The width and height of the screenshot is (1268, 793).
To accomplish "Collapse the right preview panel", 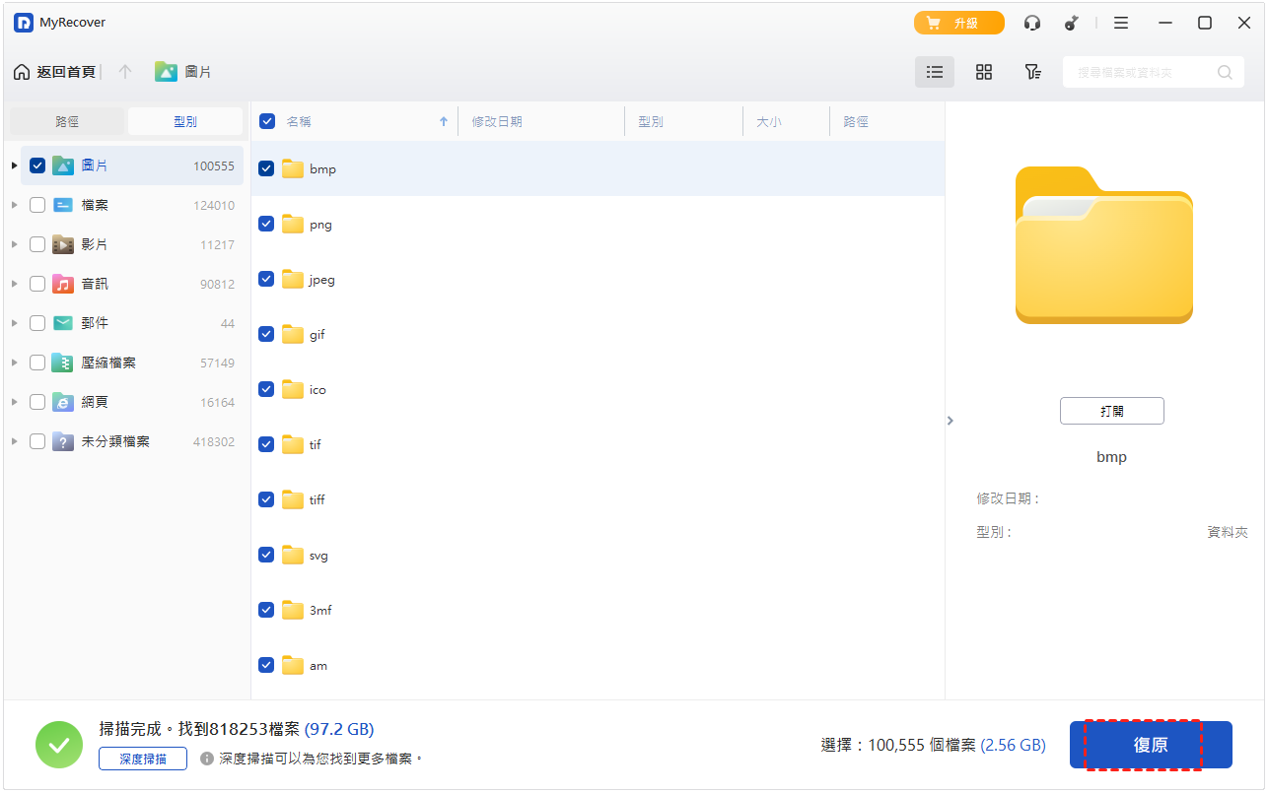I will coord(951,421).
